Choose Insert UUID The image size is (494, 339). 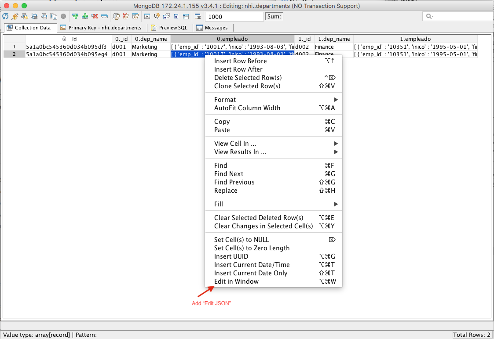tap(274, 256)
